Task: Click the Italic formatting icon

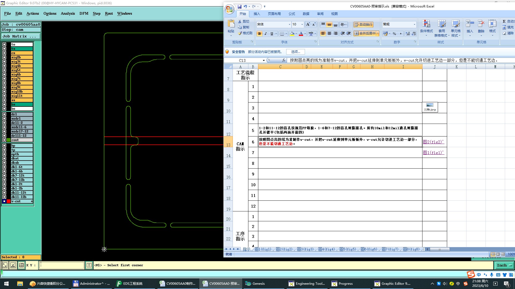Action: (266, 34)
